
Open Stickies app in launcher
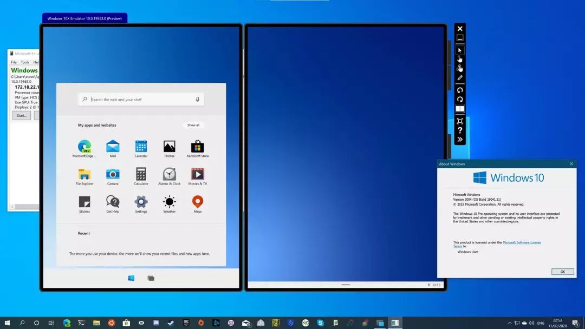click(x=84, y=204)
